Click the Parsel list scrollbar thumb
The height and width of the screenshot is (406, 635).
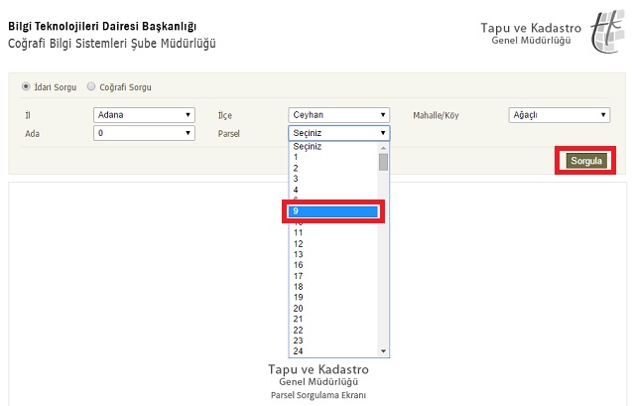(383, 162)
